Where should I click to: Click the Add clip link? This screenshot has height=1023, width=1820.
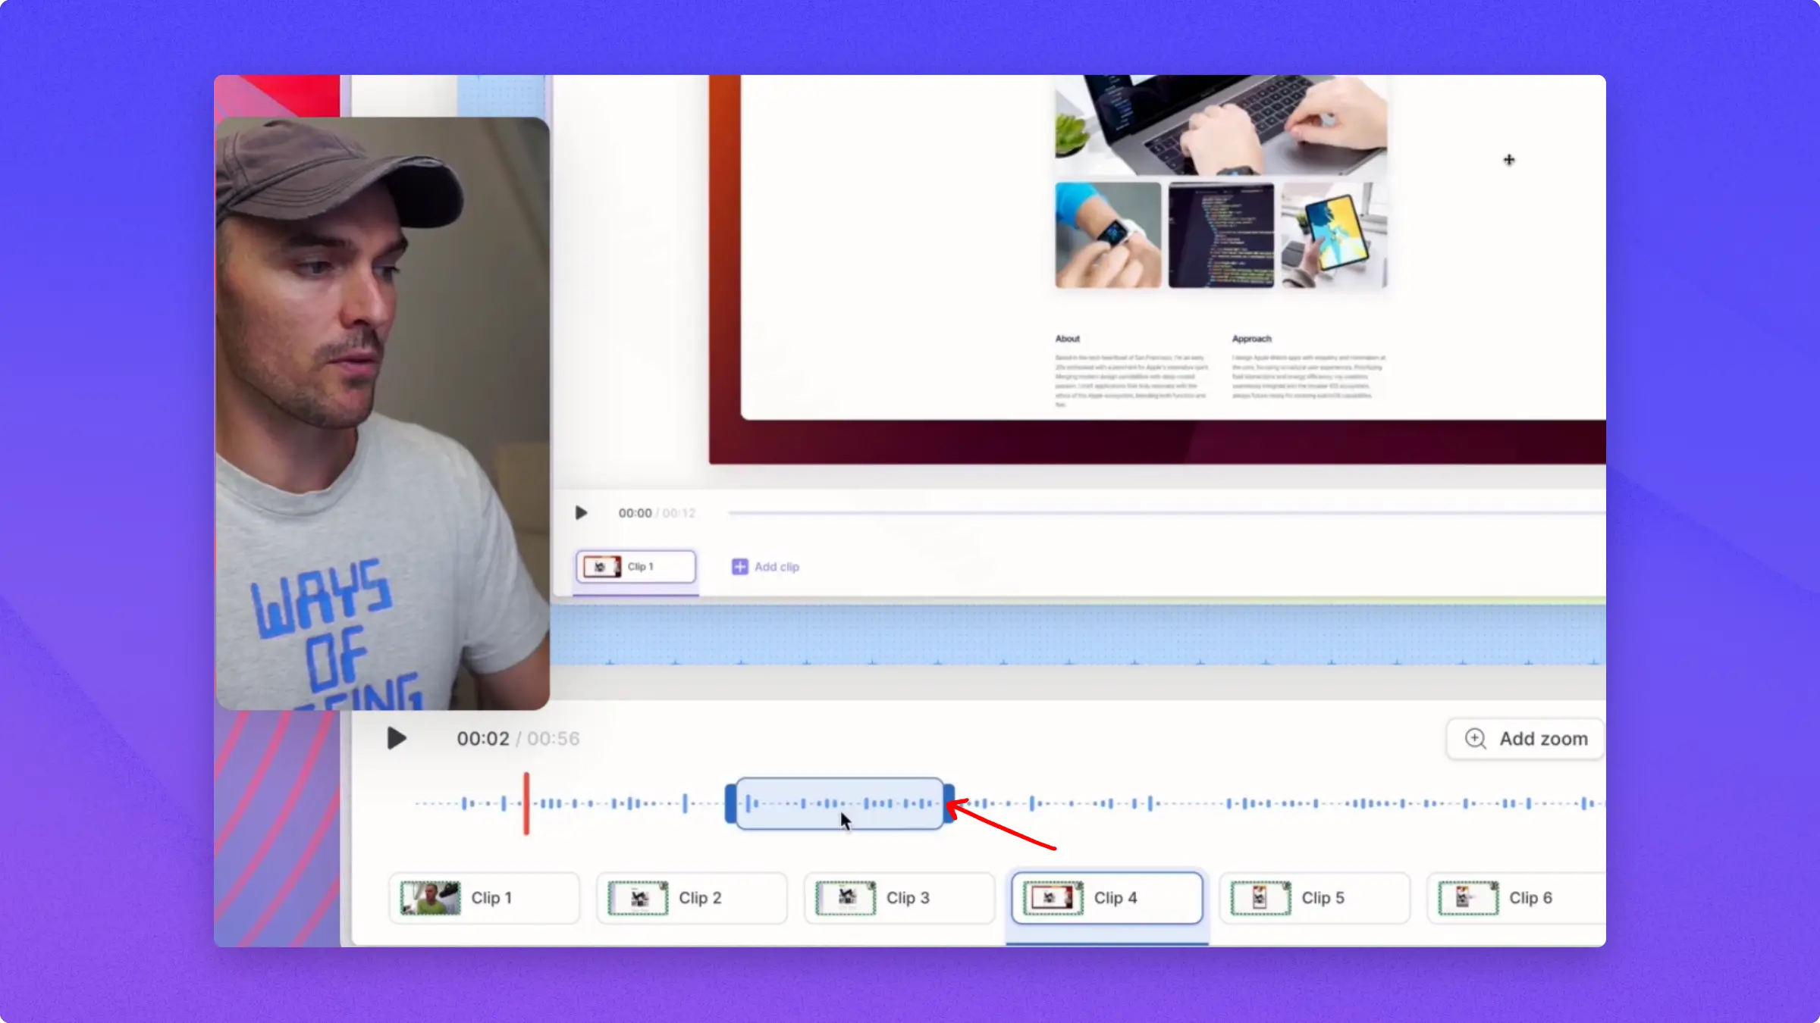tap(777, 567)
